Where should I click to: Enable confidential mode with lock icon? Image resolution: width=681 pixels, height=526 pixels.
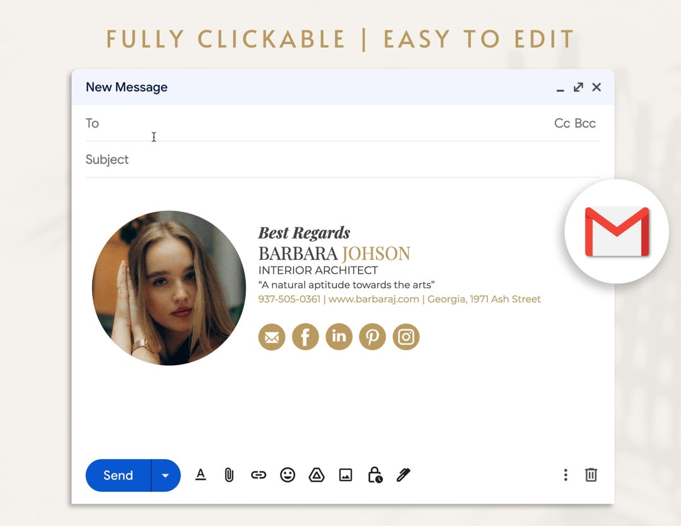[x=375, y=475]
